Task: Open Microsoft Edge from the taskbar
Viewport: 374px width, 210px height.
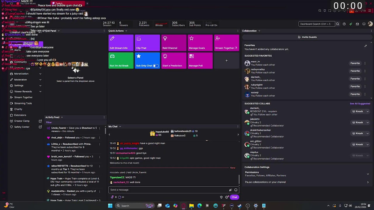Action: click(199, 206)
